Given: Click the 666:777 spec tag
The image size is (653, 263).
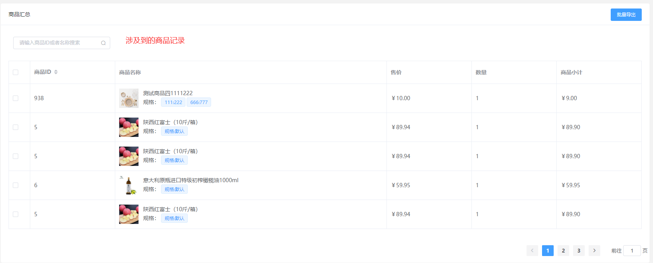Looking at the screenshot, I should 199,102.
